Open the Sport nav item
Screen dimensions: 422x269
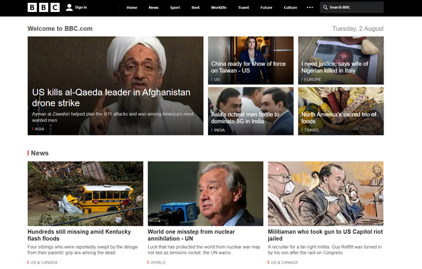coord(175,8)
